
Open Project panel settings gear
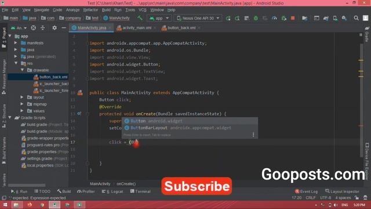click(x=54, y=28)
